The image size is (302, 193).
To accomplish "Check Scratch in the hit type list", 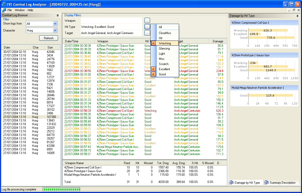I will 165,64.
